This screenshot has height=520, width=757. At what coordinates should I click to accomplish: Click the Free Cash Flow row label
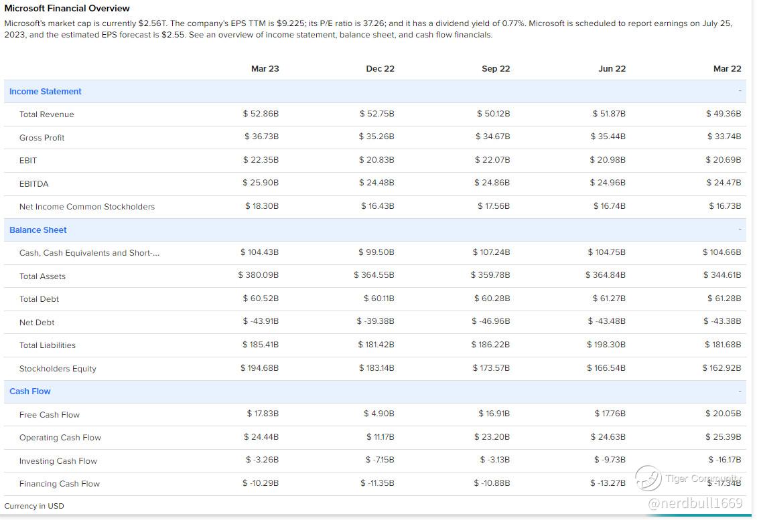50,415
